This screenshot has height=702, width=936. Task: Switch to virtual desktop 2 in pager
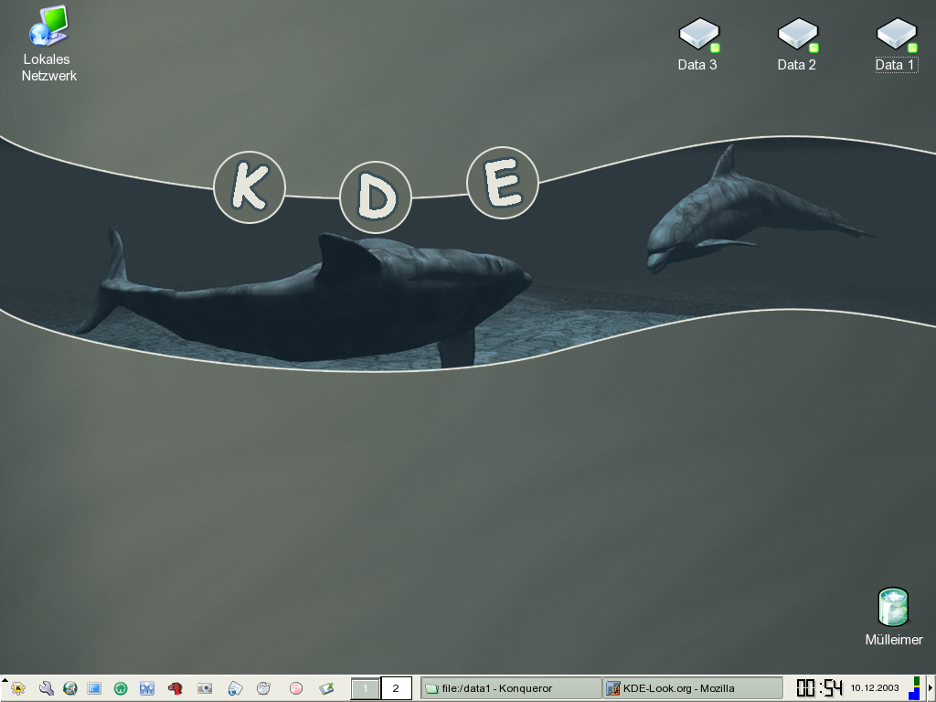(396, 688)
